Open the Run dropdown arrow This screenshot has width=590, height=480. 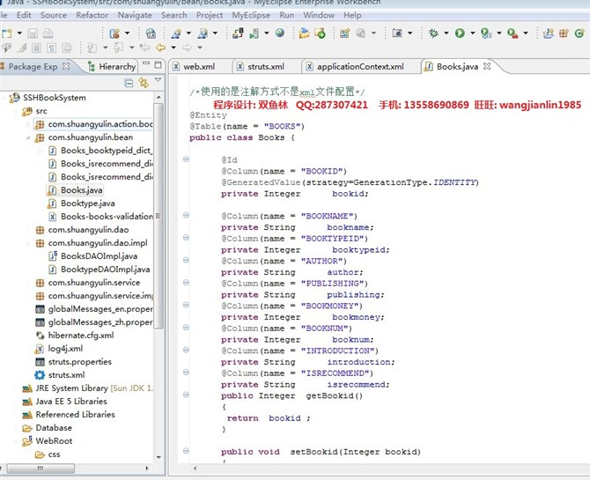pyautogui.click(x=473, y=33)
